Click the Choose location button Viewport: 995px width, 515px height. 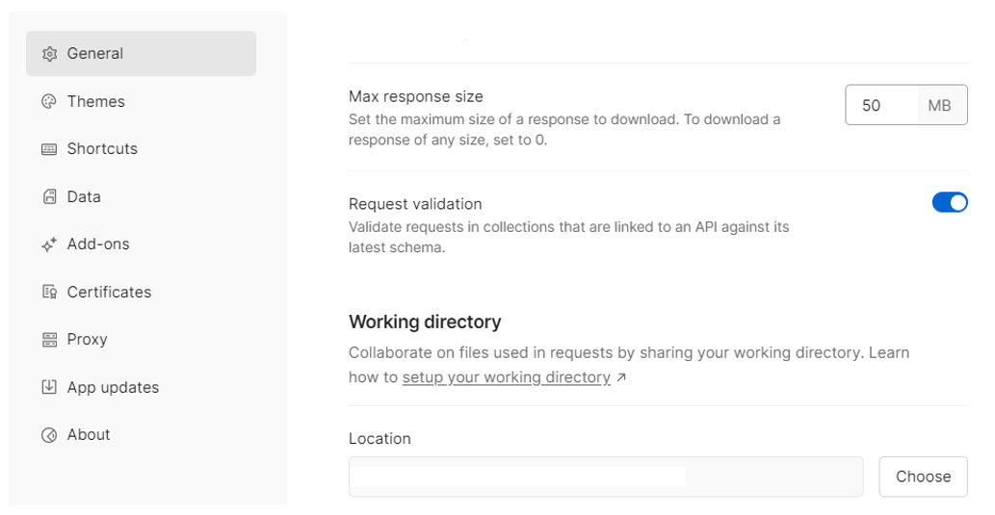coord(924,476)
